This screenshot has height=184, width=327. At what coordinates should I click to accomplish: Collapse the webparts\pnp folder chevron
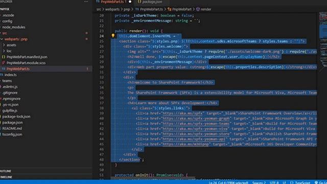point(2,39)
